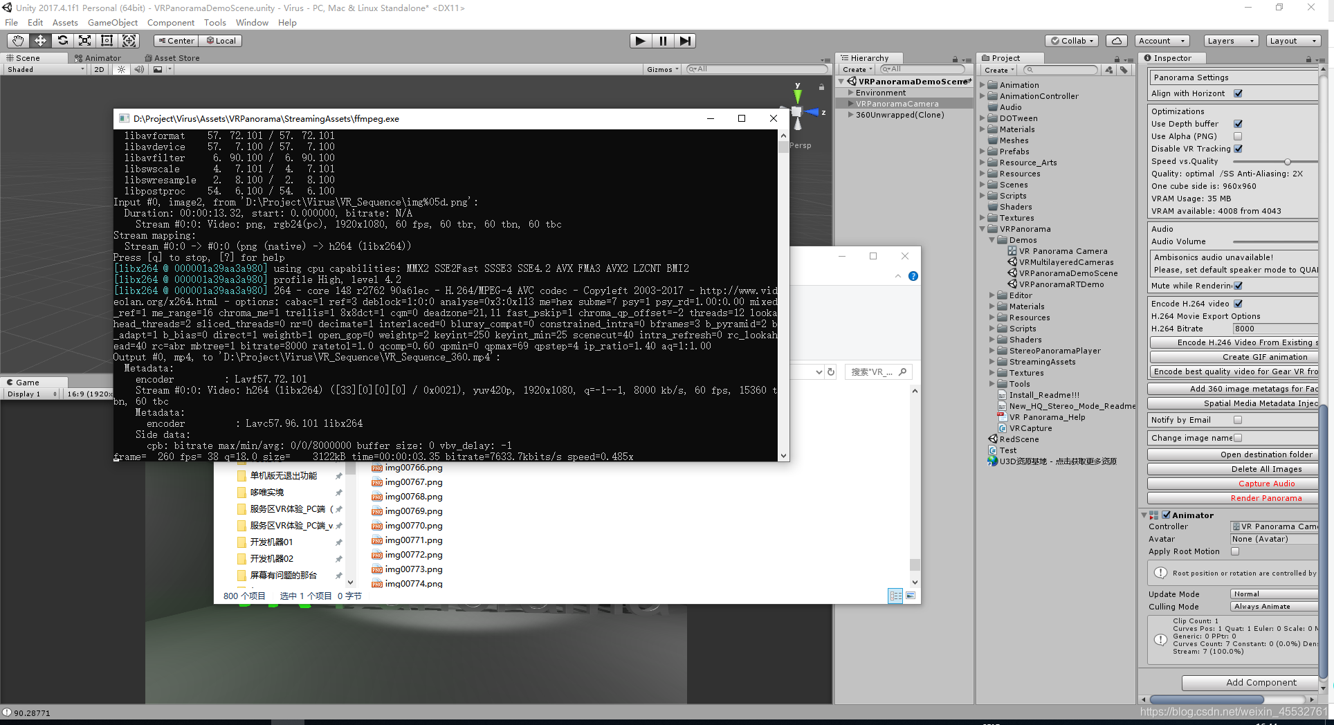Expand the VRPanoramaCamera hierarchy item
1334x725 pixels.
tap(850, 104)
